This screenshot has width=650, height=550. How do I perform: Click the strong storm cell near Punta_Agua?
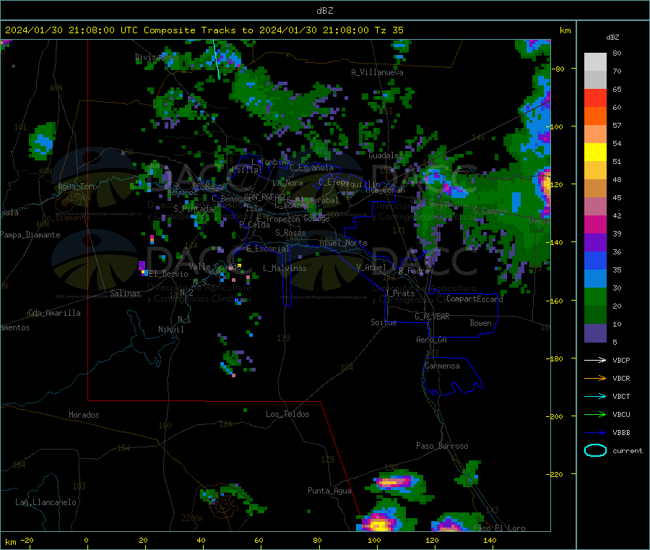pyautogui.click(x=379, y=523)
